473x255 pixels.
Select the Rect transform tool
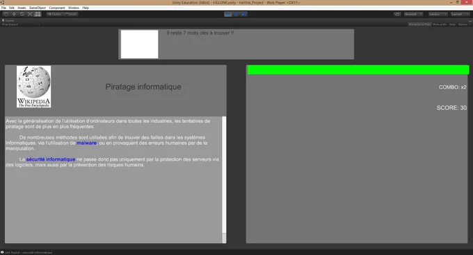(38, 14)
